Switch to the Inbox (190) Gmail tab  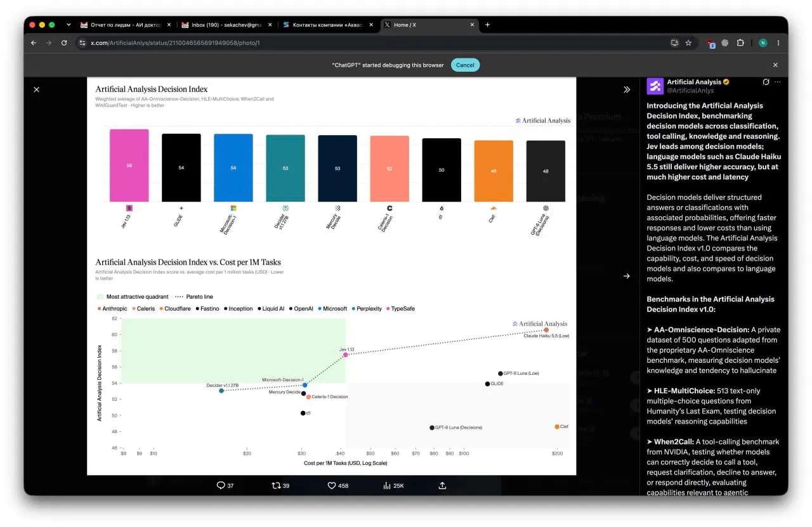[x=227, y=25]
